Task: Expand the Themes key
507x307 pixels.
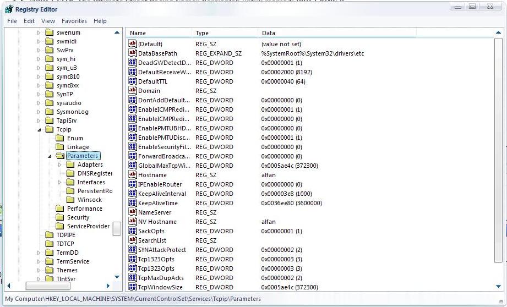Action: pyautogui.click(x=39, y=270)
